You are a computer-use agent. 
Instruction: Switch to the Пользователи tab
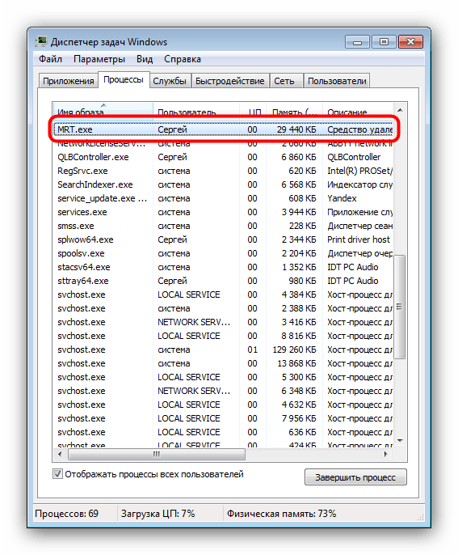point(337,81)
